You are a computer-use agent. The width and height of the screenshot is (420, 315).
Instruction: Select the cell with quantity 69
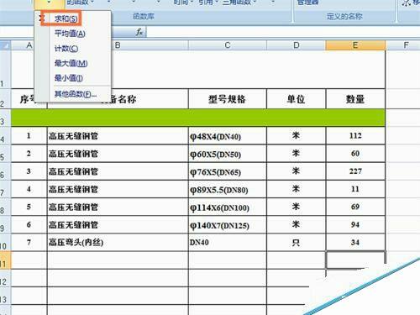355,207
